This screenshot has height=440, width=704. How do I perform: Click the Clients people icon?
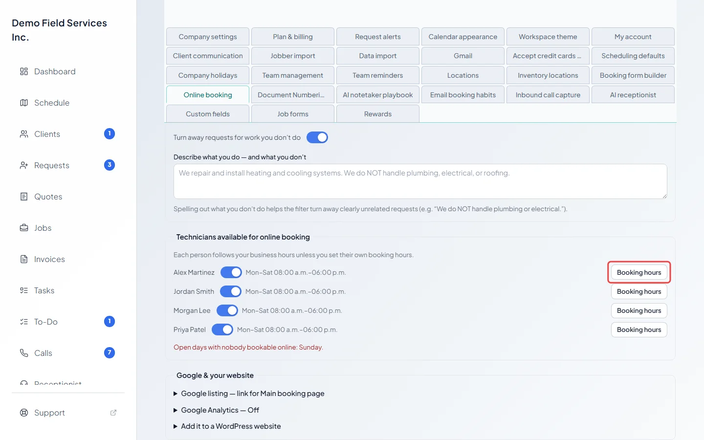point(24,134)
